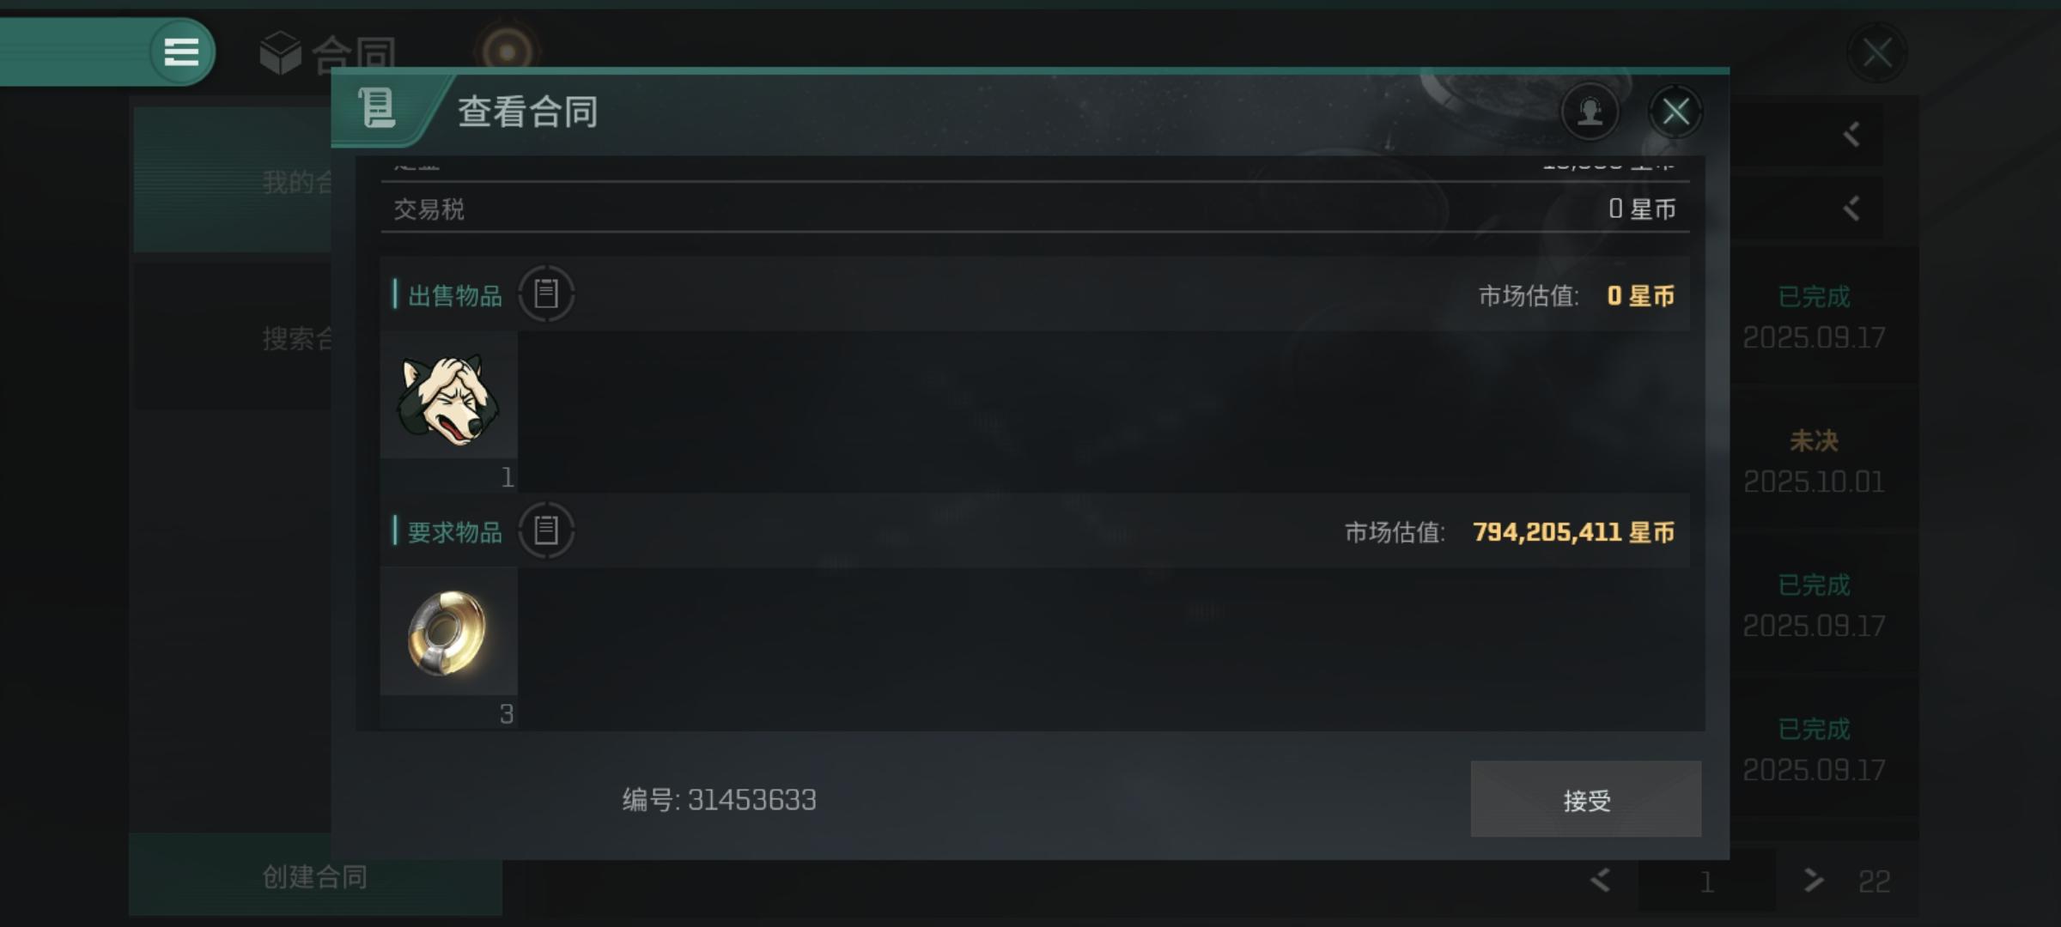This screenshot has width=2061, height=927.
Task: Copy the 要求物品 item list icon
Action: click(546, 530)
